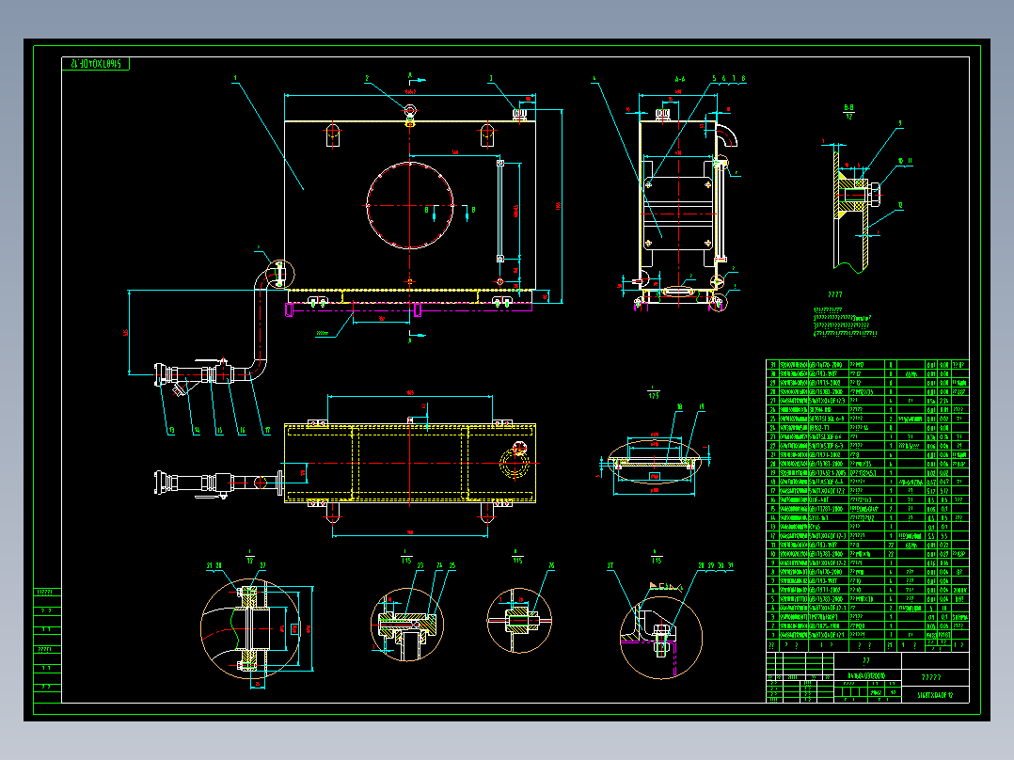Click callout 2 pointing to the lifting eye
This screenshot has width=1014, height=760.
click(x=367, y=78)
